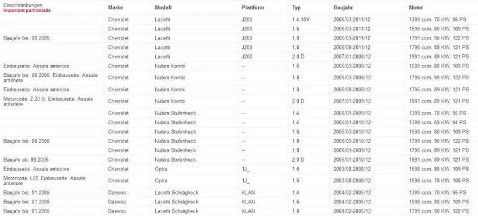Select the Motor column header
Image resolution: width=478 pixels, height=216 pixels.
click(416, 8)
